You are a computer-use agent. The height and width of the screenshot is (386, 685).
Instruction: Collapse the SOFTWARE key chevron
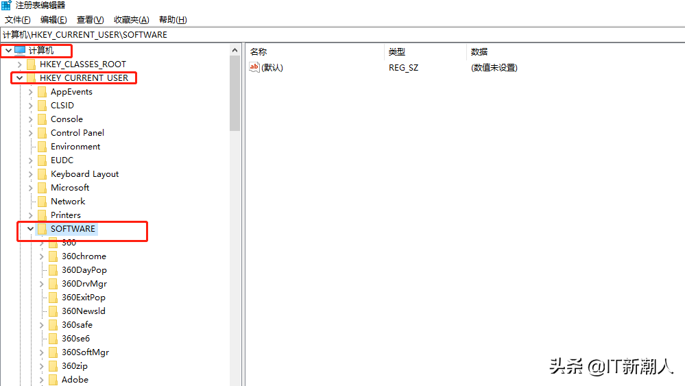click(30, 229)
